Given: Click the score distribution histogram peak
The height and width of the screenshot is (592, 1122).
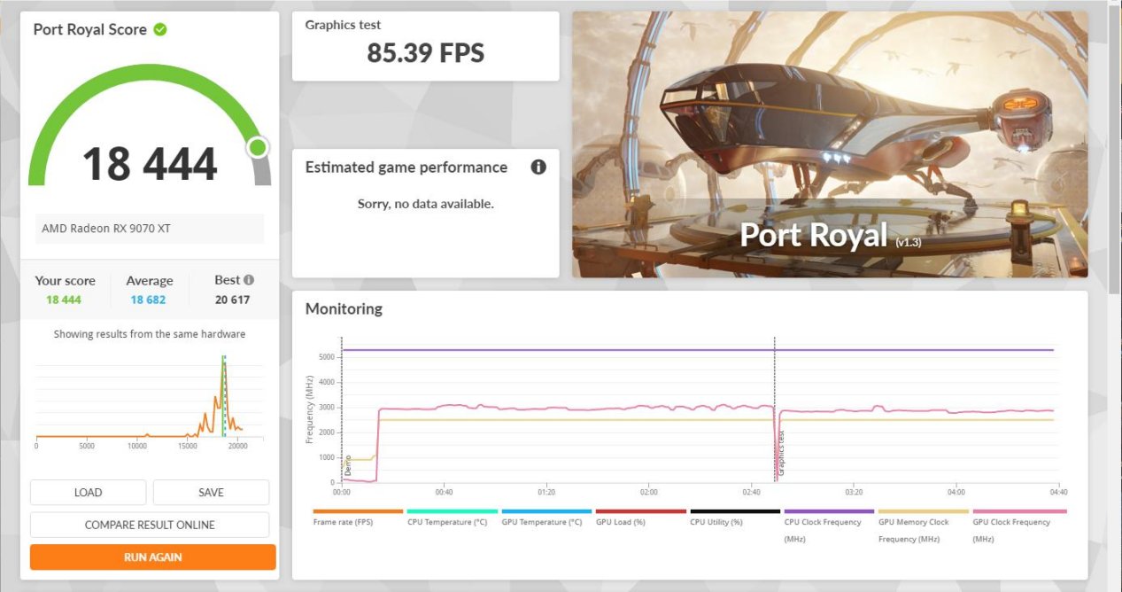Looking at the screenshot, I should (x=223, y=395).
